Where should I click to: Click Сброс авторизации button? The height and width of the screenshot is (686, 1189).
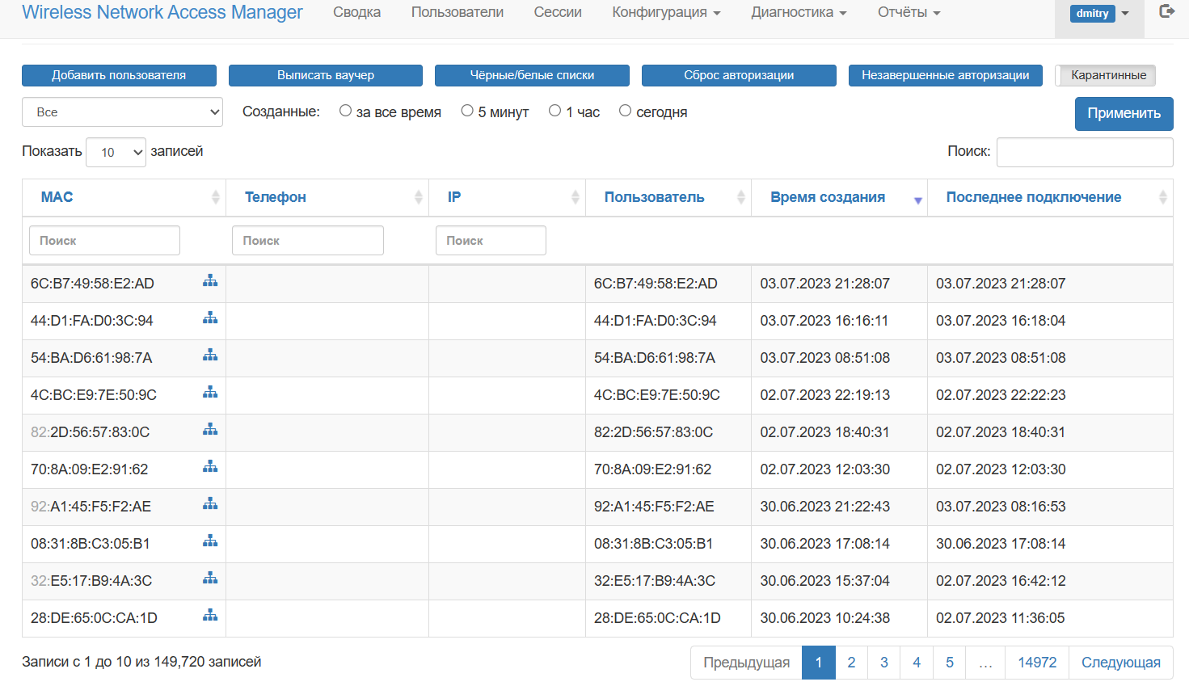click(x=739, y=75)
